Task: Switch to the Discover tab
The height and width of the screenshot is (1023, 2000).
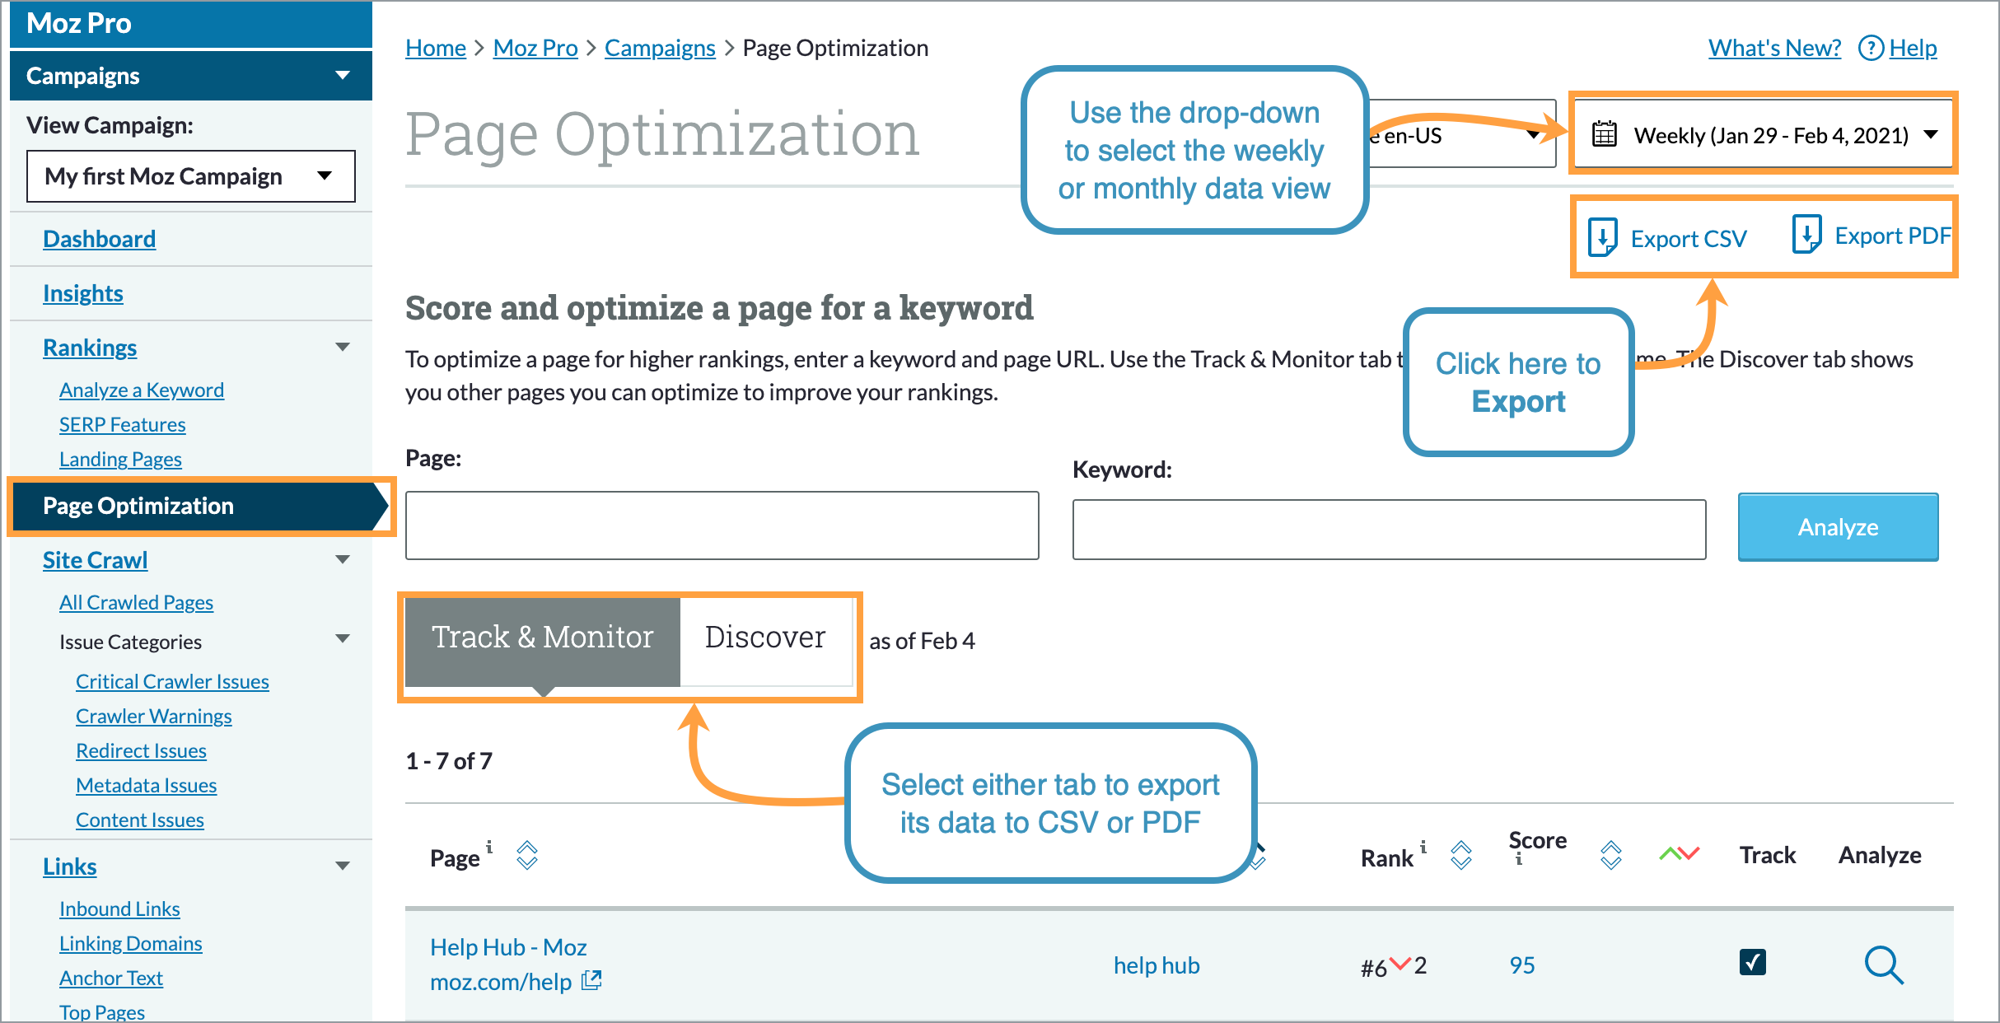Action: (764, 636)
